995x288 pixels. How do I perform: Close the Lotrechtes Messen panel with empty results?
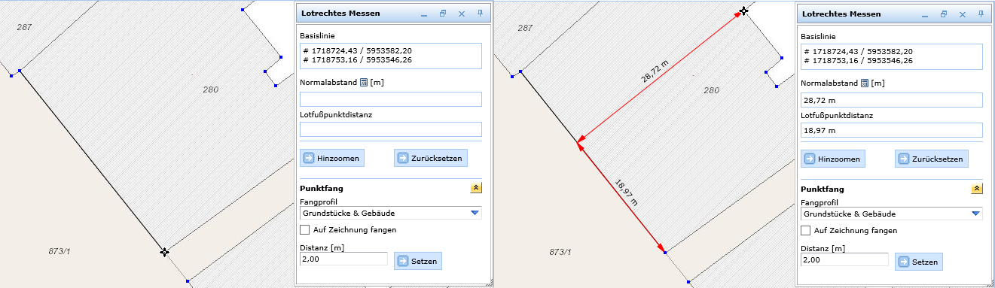click(462, 14)
